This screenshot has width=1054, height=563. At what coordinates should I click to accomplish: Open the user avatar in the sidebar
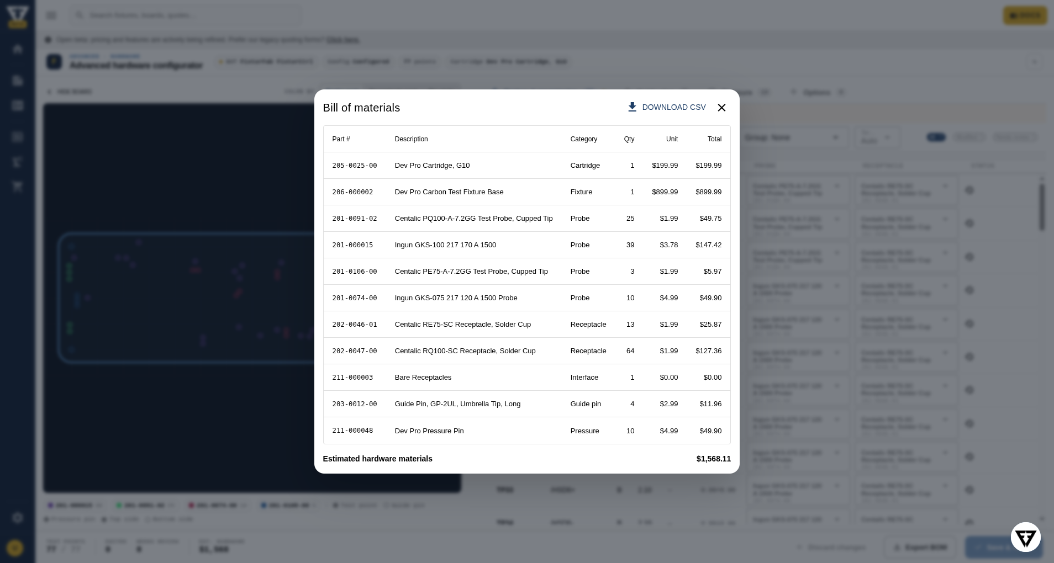pos(15,548)
